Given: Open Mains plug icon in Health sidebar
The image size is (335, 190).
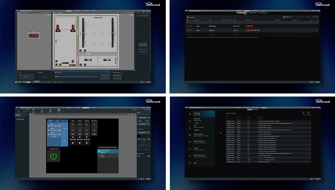Looking at the screenshot, I should (x=190, y=163).
